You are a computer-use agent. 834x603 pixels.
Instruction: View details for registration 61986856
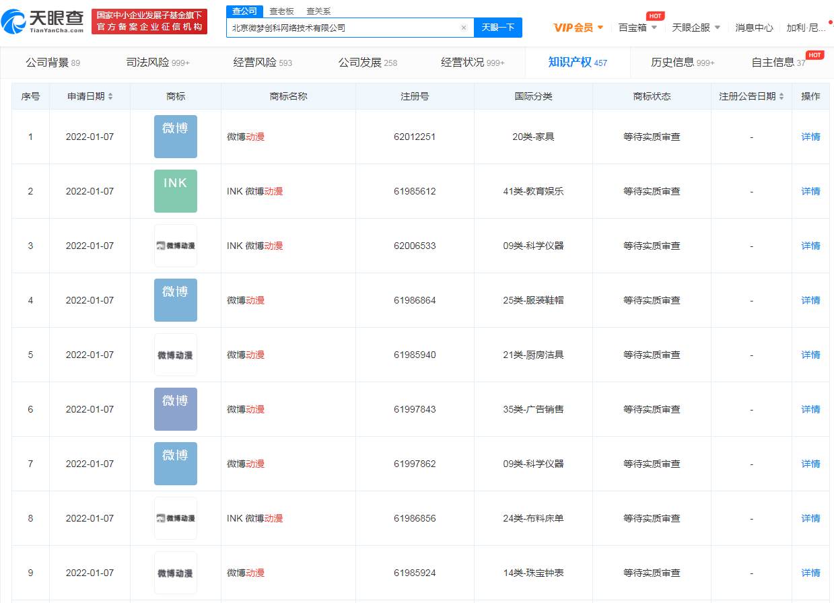[x=810, y=518]
